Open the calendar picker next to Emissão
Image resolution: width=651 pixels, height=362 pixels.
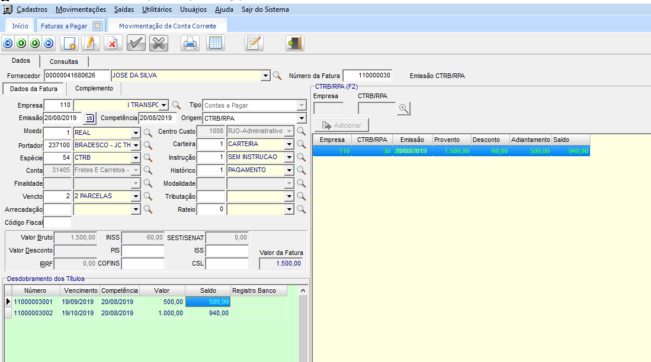coord(90,118)
